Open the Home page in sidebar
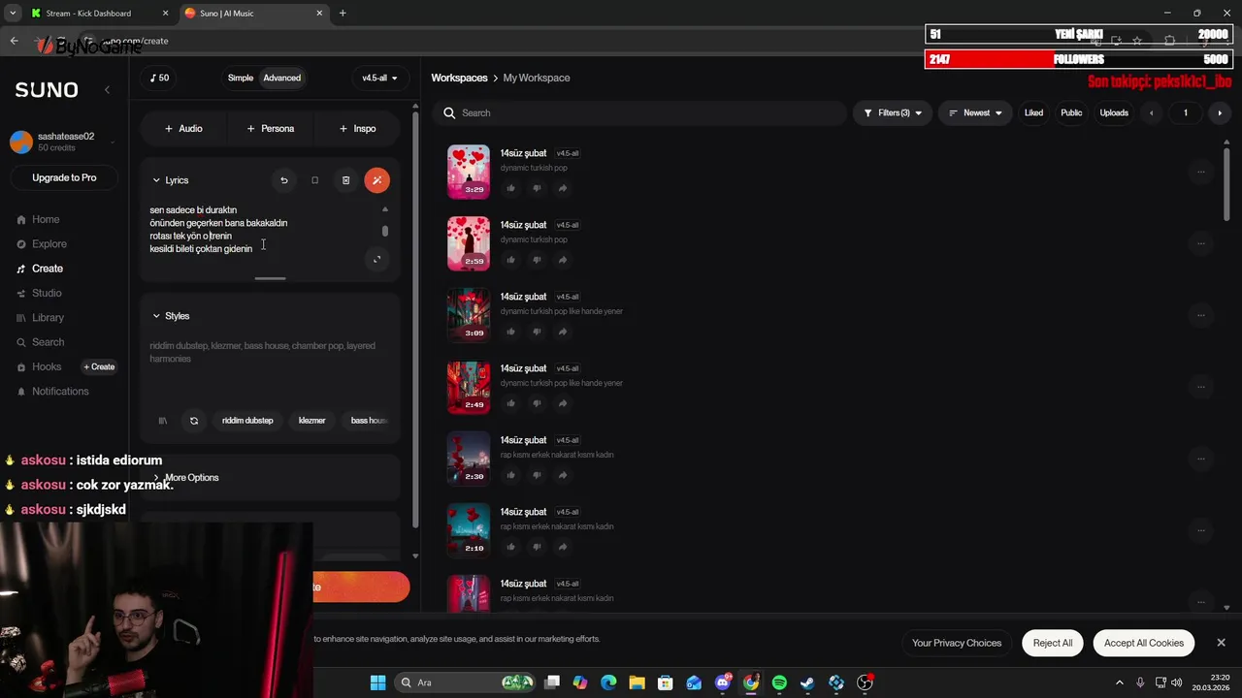Image resolution: width=1242 pixels, height=698 pixels. point(38,220)
